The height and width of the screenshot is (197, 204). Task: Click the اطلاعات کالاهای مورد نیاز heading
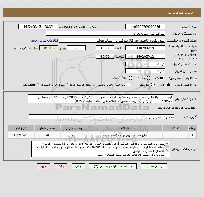(177, 108)
